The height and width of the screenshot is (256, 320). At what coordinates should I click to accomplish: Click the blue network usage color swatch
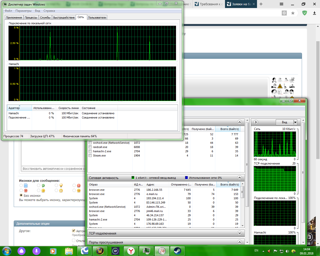click(x=186, y=178)
